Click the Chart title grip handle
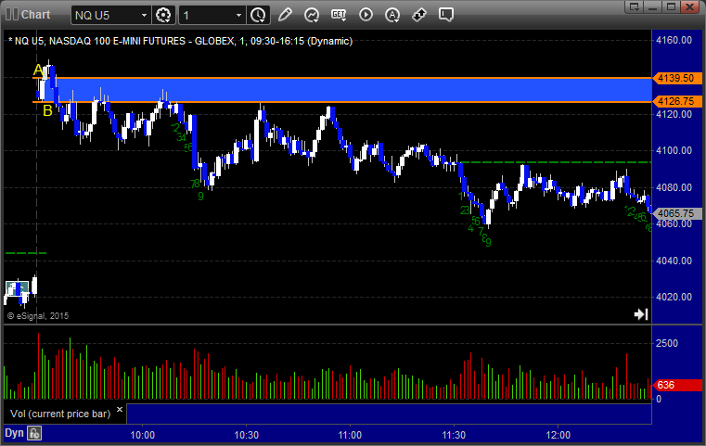The image size is (706, 446). 12,15
